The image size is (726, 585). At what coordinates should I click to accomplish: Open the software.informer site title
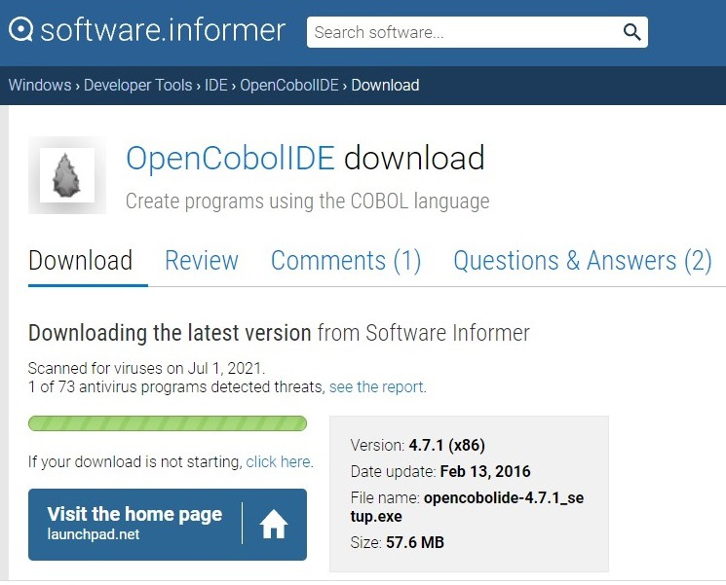click(163, 30)
